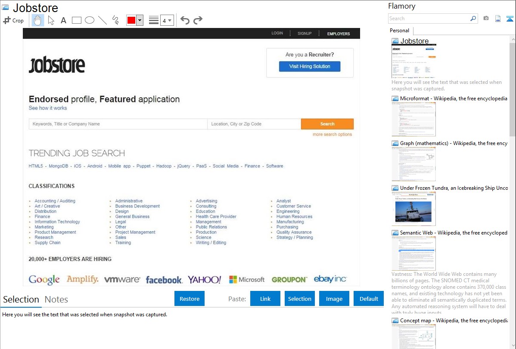Click the line thickness icon
516x349 pixels.
[x=154, y=20]
